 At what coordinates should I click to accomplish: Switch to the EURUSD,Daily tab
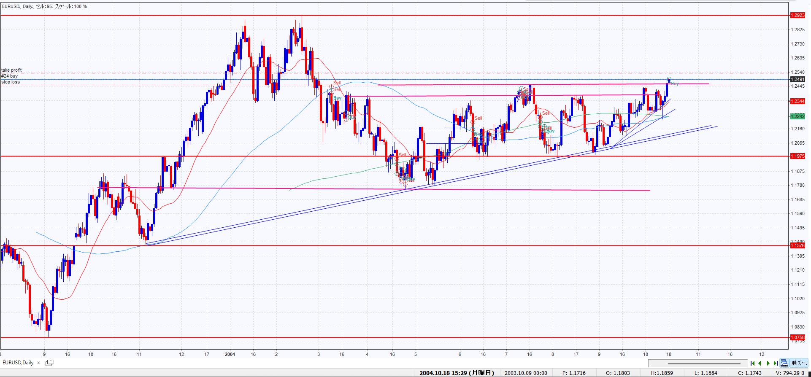pos(18,363)
